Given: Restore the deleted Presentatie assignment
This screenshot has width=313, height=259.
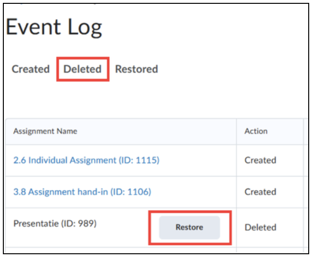Looking at the screenshot, I should tap(189, 227).
